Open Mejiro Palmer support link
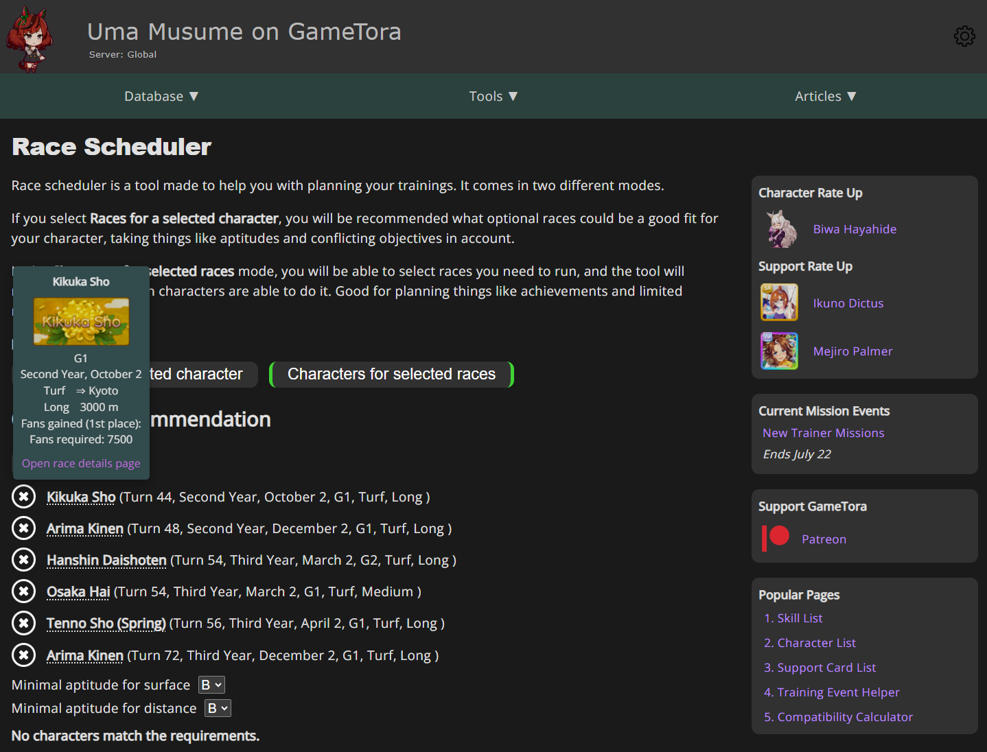This screenshot has height=752, width=987. coord(852,351)
